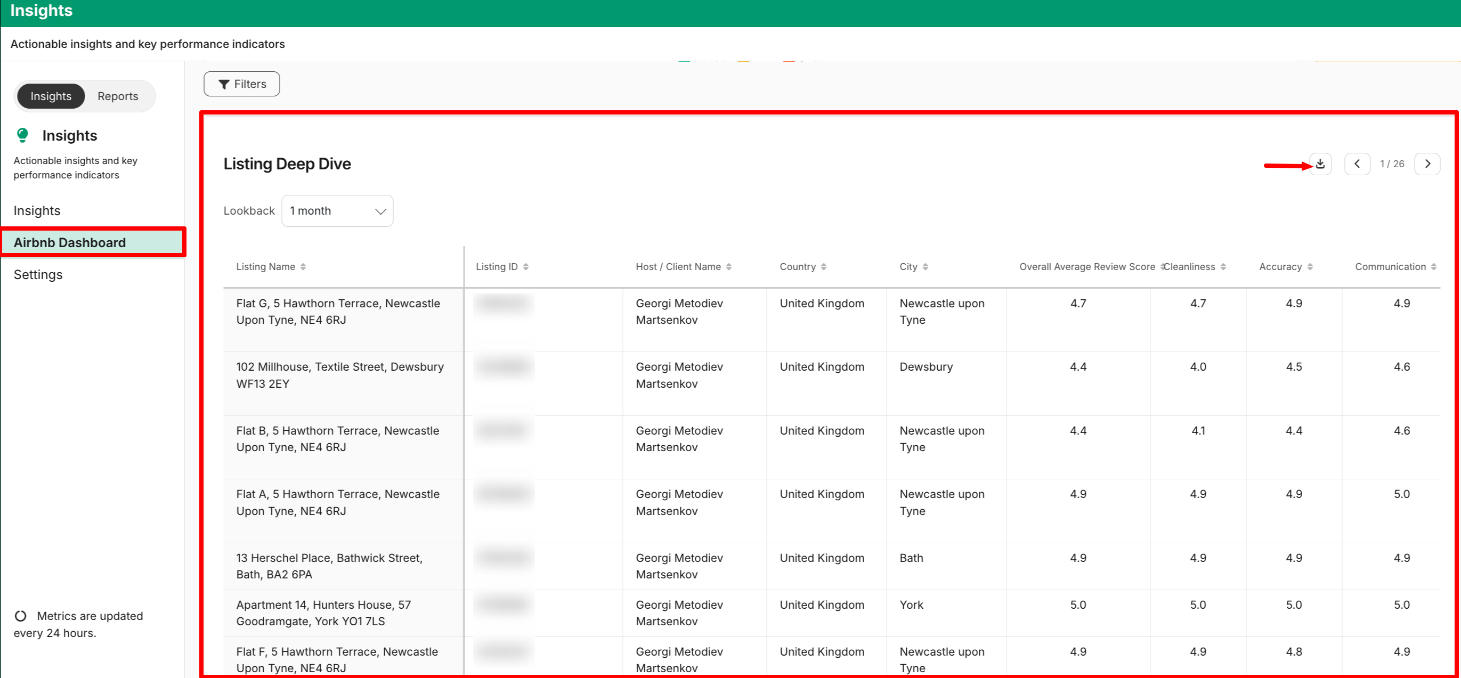Click Flat G Hawthorn Terrace listing row
This screenshot has height=678, width=1461.
pos(338,312)
